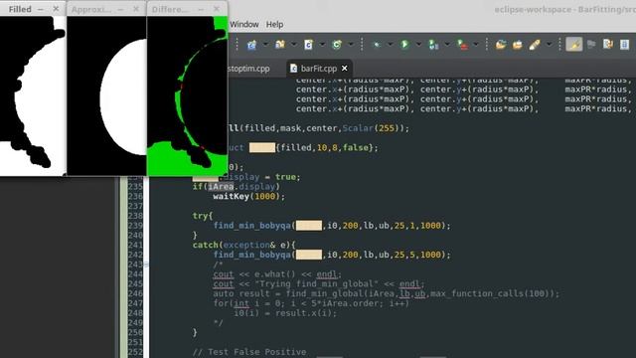Click the New C/C++ Project toolbar icon
The image size is (636, 358).
251,45
